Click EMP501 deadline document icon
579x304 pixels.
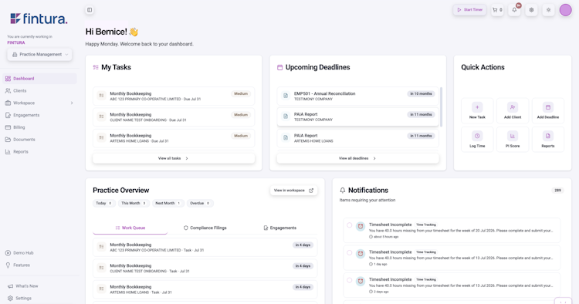click(x=286, y=96)
